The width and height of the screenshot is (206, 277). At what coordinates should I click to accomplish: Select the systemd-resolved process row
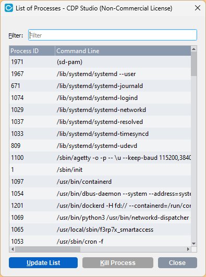(x=100, y=122)
